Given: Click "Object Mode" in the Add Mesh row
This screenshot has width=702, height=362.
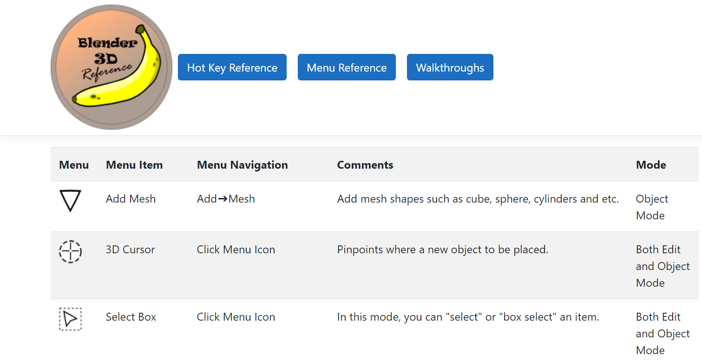Looking at the screenshot, I should coord(651,207).
